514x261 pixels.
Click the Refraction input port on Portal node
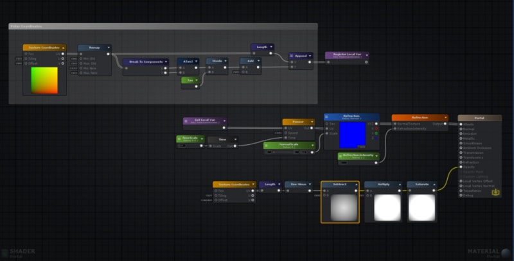click(461, 162)
